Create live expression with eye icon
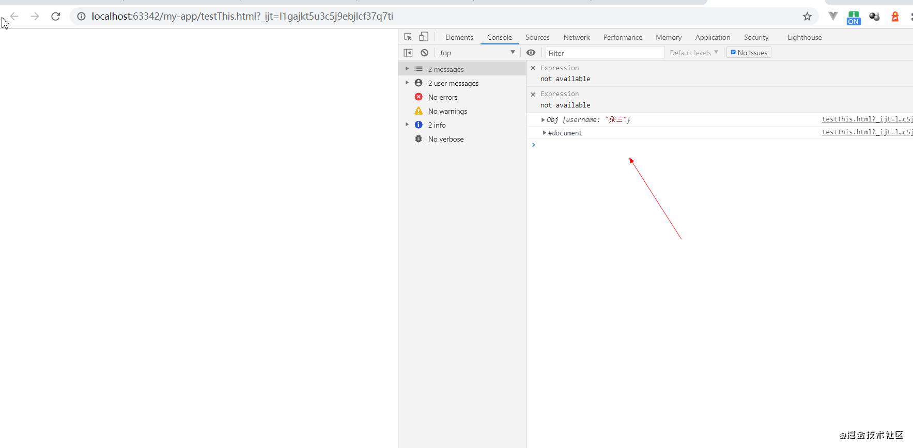The height and width of the screenshot is (448, 913). coord(531,53)
